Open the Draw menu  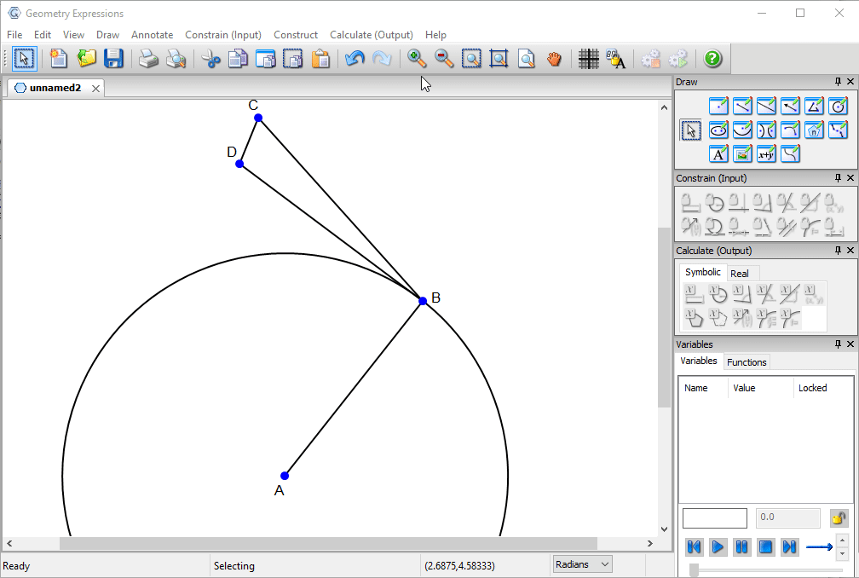(x=107, y=34)
